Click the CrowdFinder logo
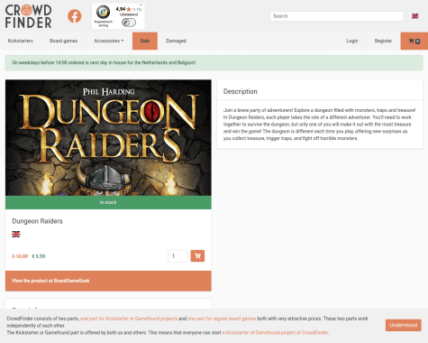This screenshot has height=343, width=428. pos(29,16)
